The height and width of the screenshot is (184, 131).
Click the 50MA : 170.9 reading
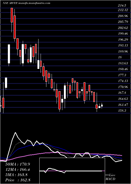click(x=17, y=164)
